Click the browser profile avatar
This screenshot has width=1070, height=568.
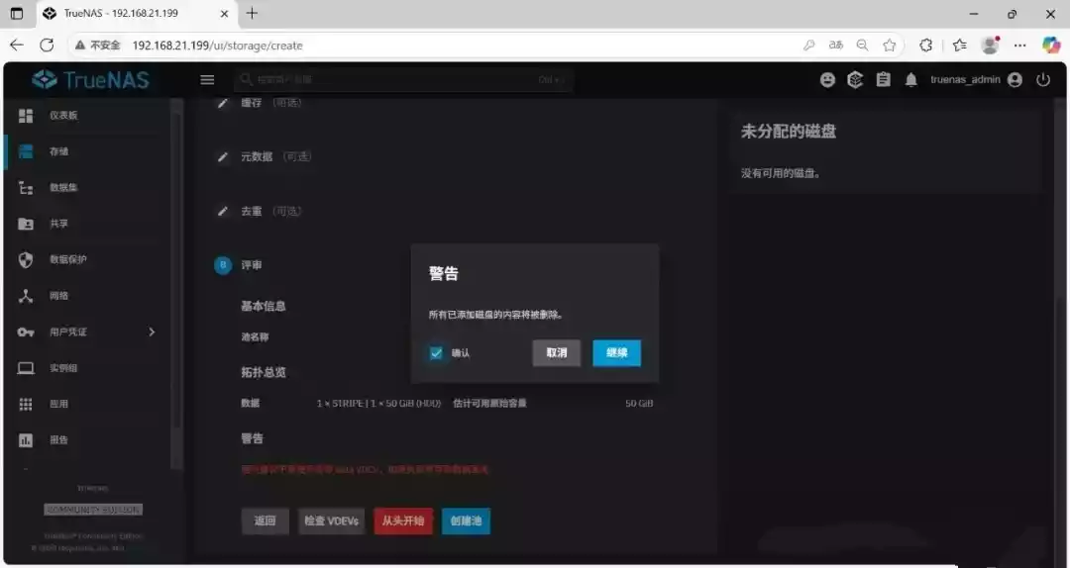coord(990,45)
